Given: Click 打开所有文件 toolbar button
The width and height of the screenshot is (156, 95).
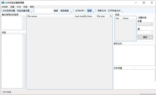Looking at the screenshot, I should [x=114, y=11].
